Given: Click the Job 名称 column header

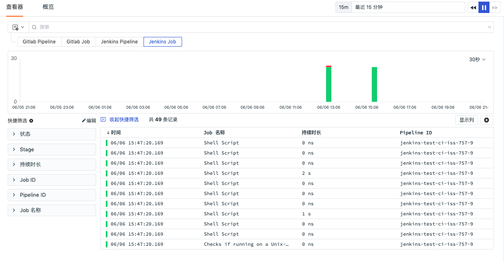Looking at the screenshot, I should (x=214, y=133).
